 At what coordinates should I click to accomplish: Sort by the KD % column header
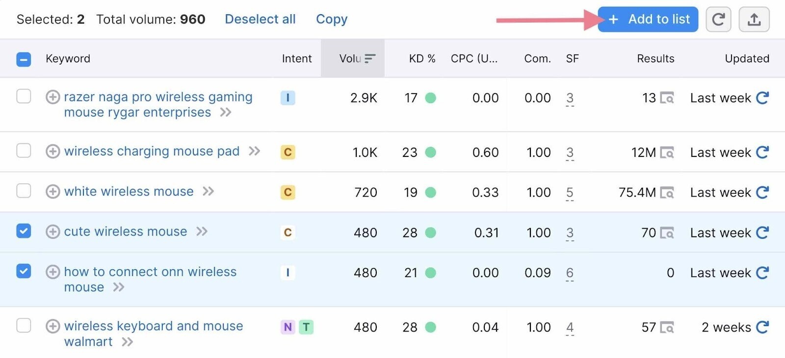(x=422, y=59)
